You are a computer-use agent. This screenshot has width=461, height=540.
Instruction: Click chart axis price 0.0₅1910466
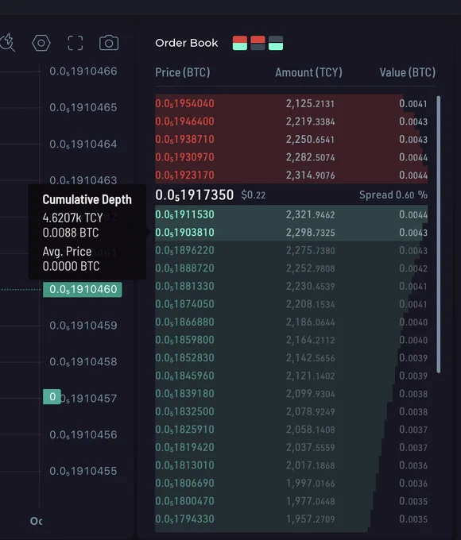(83, 71)
